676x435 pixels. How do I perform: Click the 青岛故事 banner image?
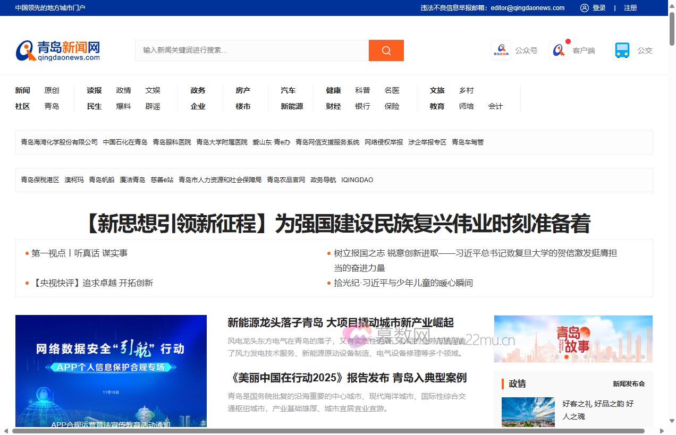pyautogui.click(x=573, y=338)
